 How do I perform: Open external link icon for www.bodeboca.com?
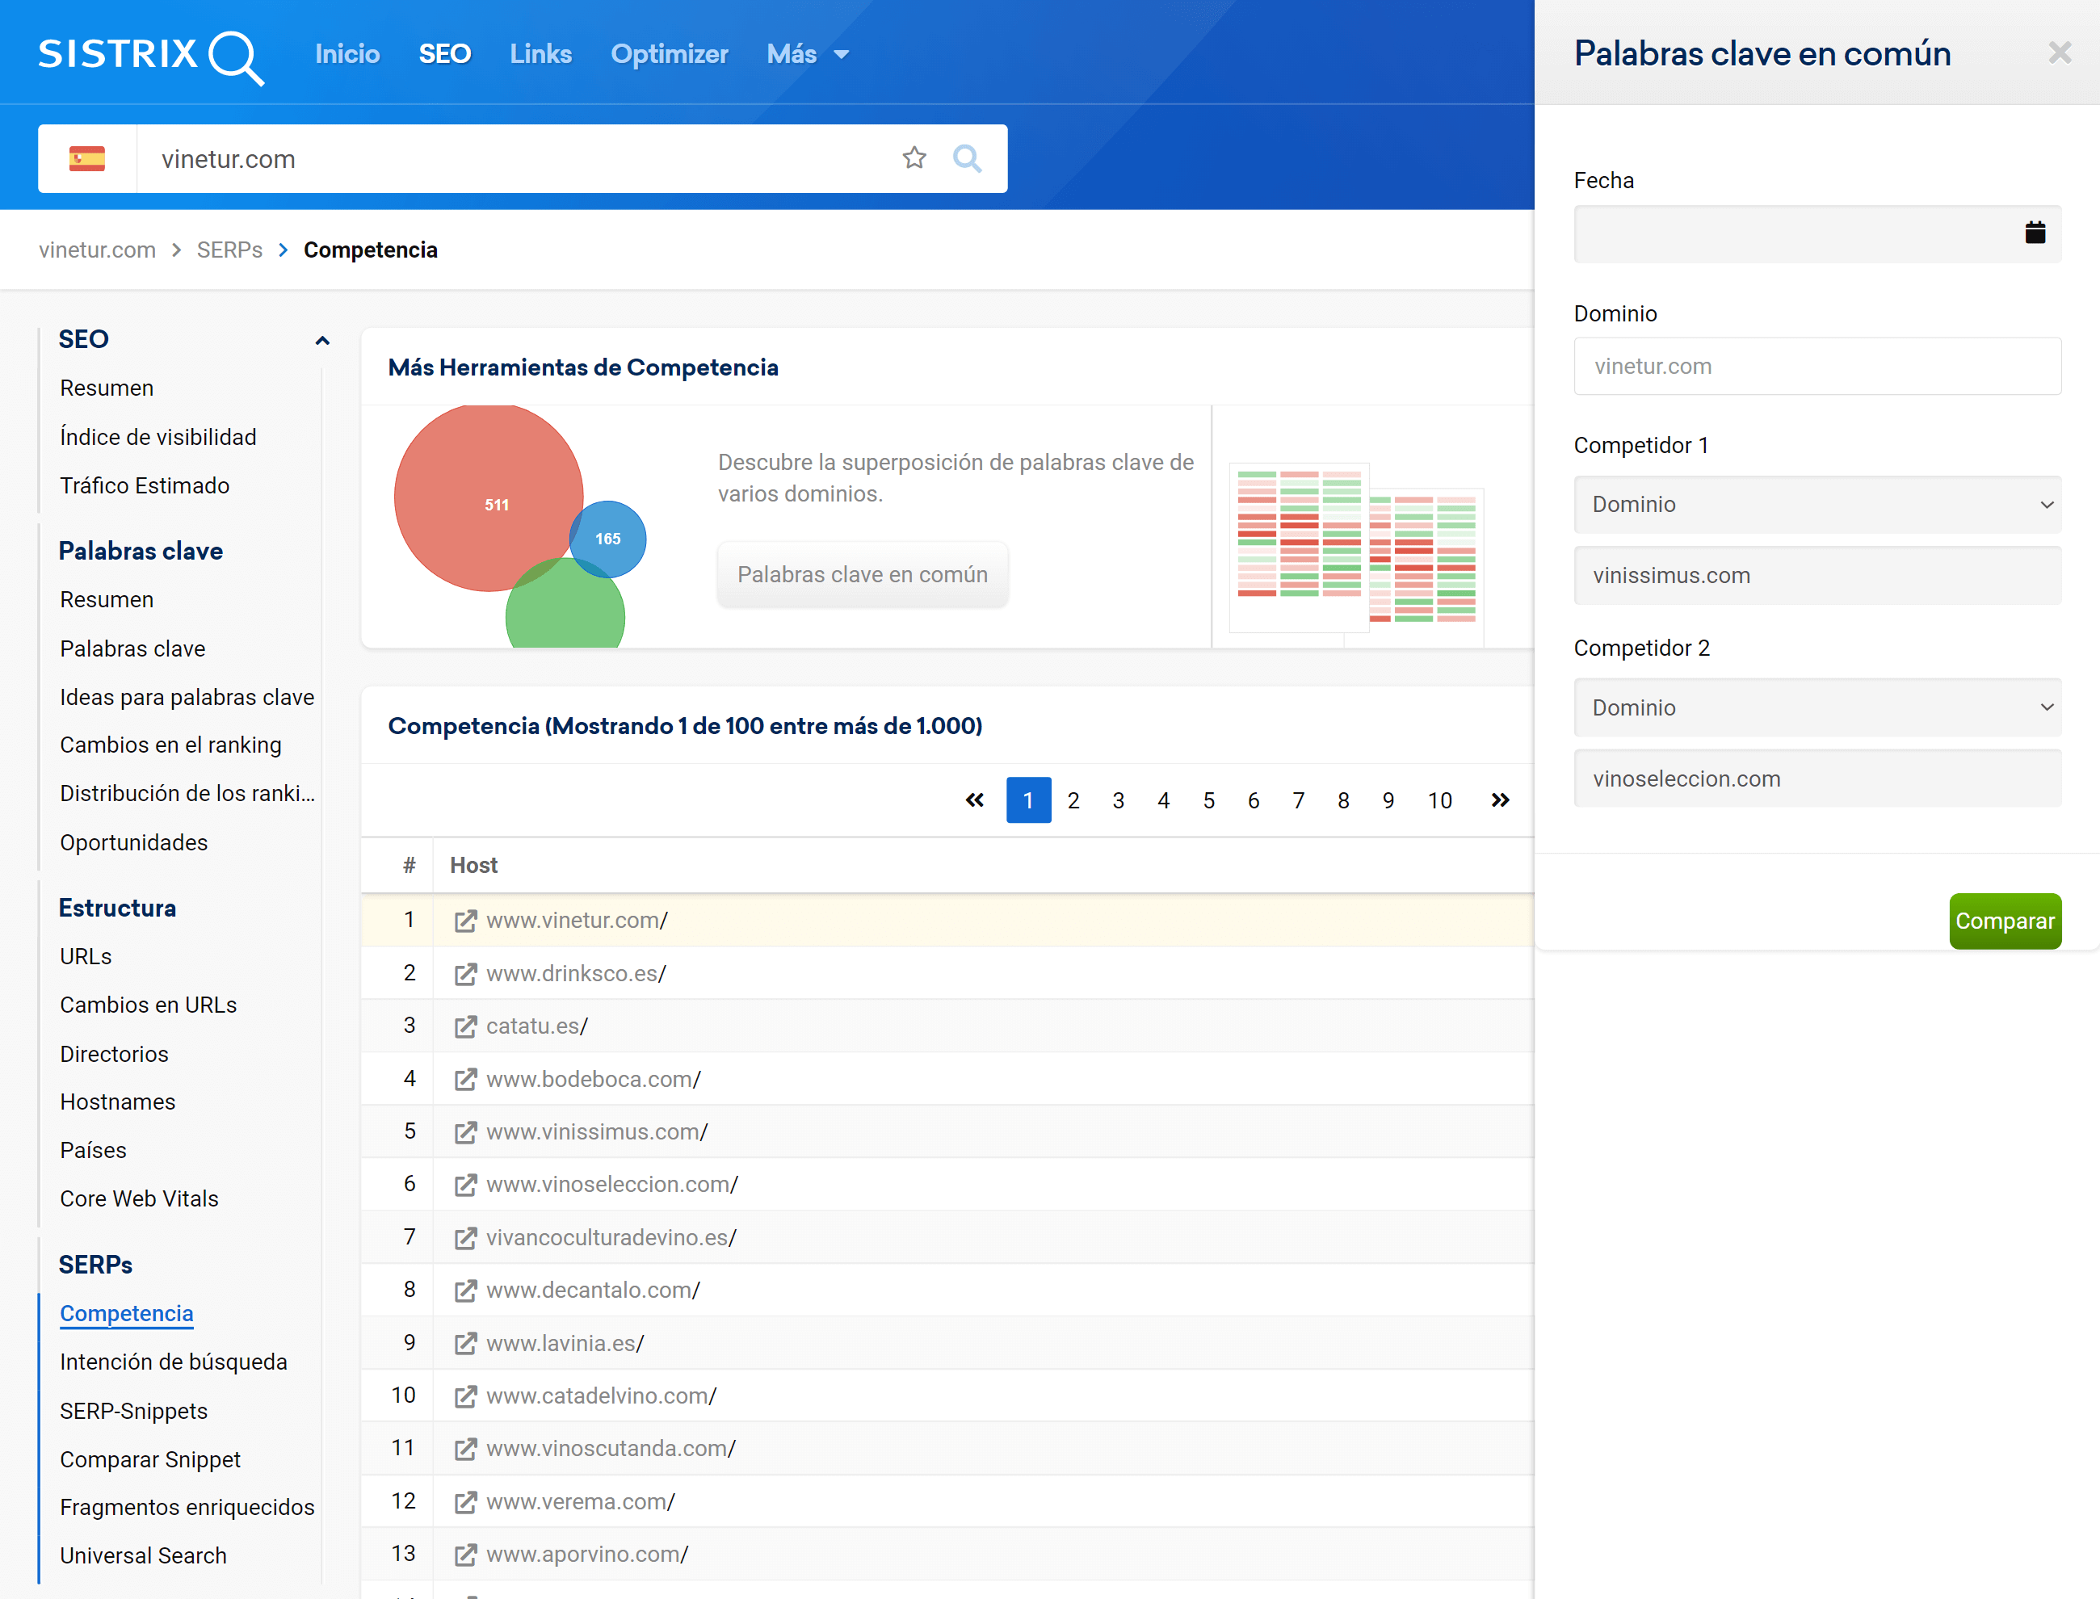(x=464, y=1079)
